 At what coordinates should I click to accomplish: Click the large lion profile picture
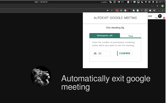[41, 76]
